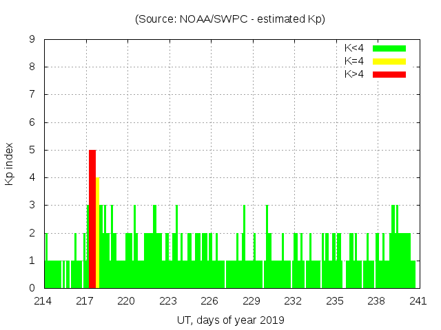Click day 214 on the x-axis
Image resolution: width=441 pixels, height=330 pixels.
(x=43, y=301)
